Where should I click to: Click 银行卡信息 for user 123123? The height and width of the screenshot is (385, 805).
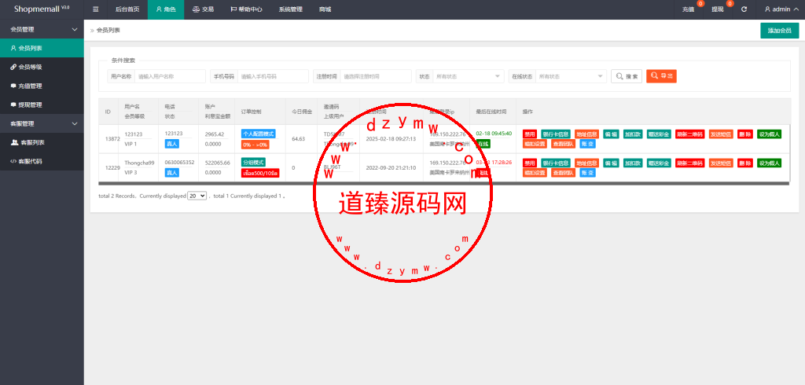pyautogui.click(x=556, y=134)
